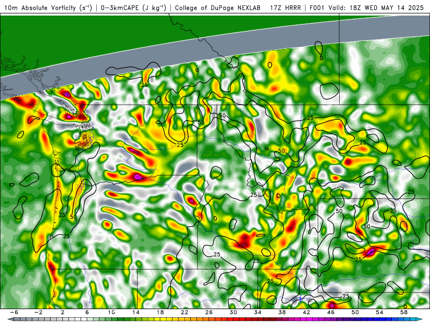Screen dimensions: 430x322
Task: Click the 22 color scale label
Action: (x=184, y=312)
